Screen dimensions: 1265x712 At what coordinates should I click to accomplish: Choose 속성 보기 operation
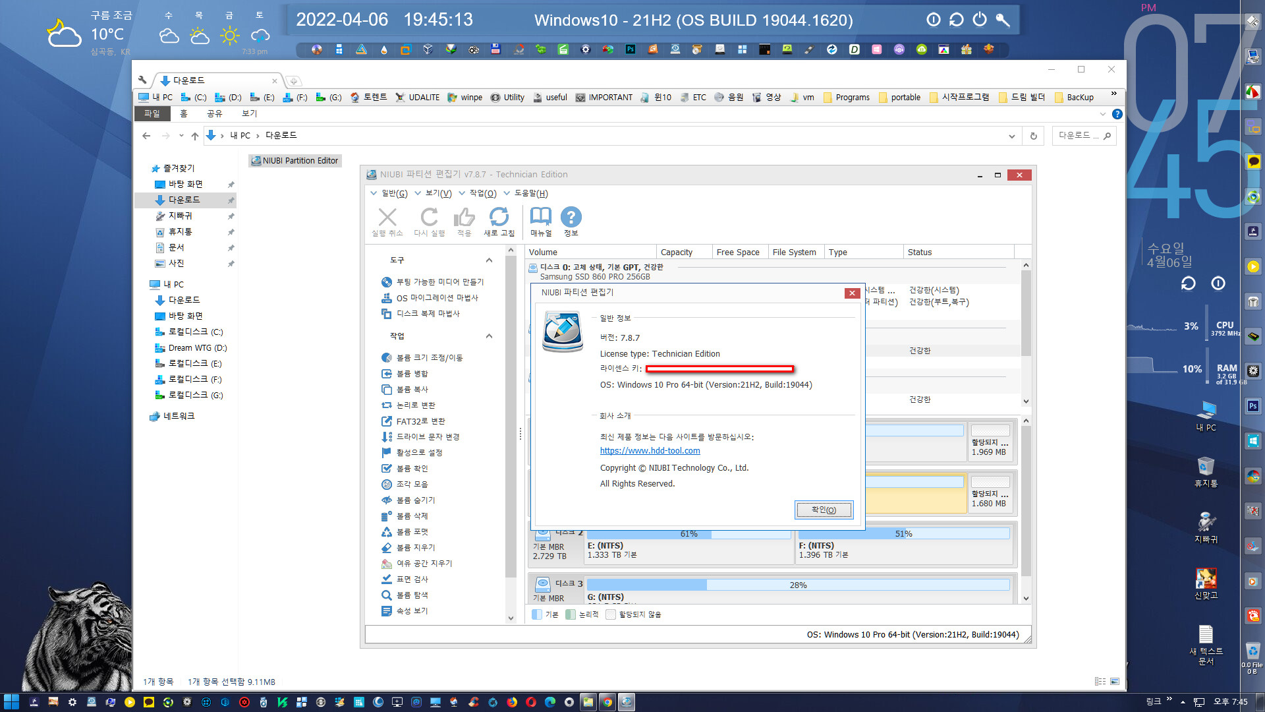coord(405,611)
